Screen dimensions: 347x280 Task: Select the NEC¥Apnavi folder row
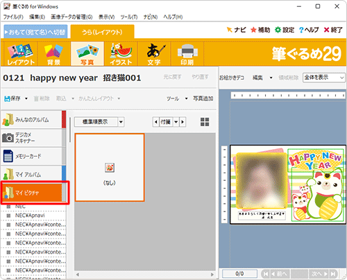(33, 216)
